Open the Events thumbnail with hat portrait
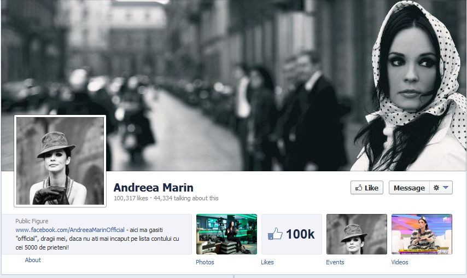467x278 pixels. point(356,234)
